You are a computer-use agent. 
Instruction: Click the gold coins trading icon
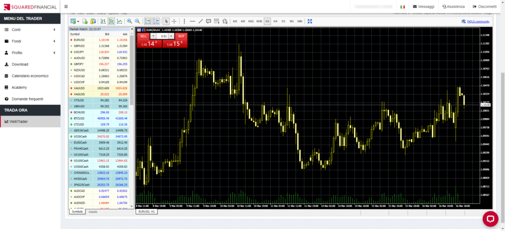pos(93,21)
